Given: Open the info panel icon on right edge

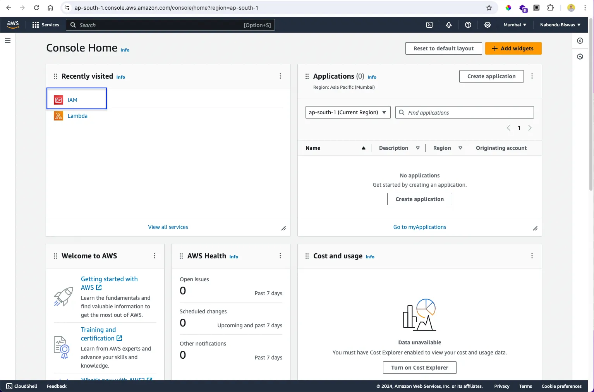Looking at the screenshot, I should (x=580, y=41).
